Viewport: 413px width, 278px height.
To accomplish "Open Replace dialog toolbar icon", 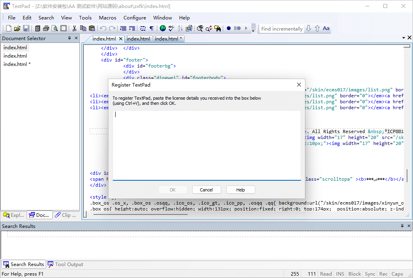I will [x=209, y=28].
